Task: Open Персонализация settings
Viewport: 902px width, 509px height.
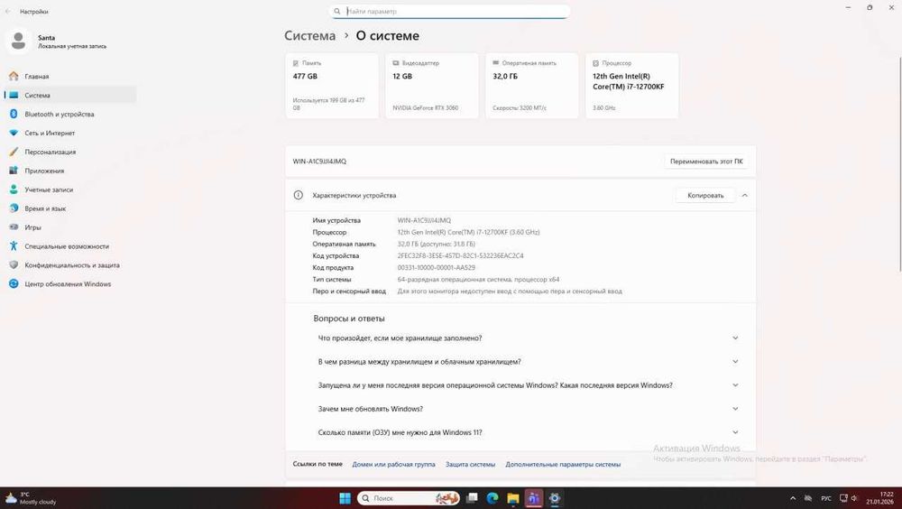Action: 70,152
